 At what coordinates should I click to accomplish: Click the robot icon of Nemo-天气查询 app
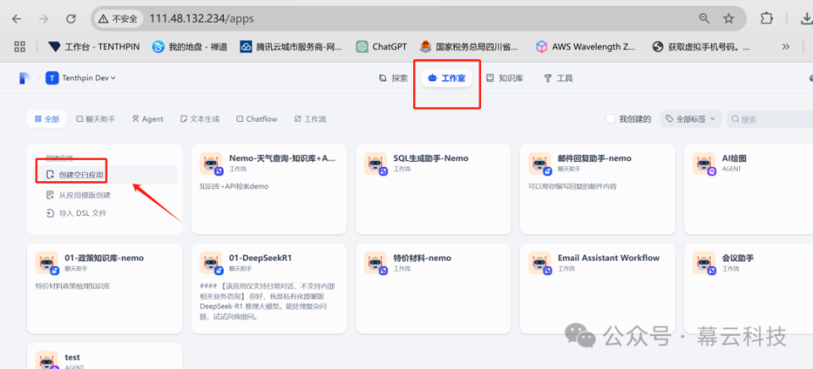(211, 163)
